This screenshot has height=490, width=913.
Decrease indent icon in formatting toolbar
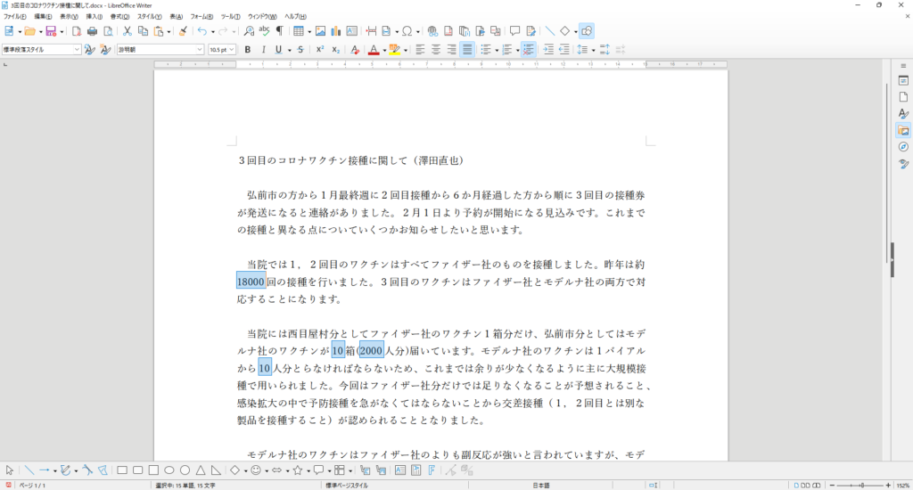564,50
